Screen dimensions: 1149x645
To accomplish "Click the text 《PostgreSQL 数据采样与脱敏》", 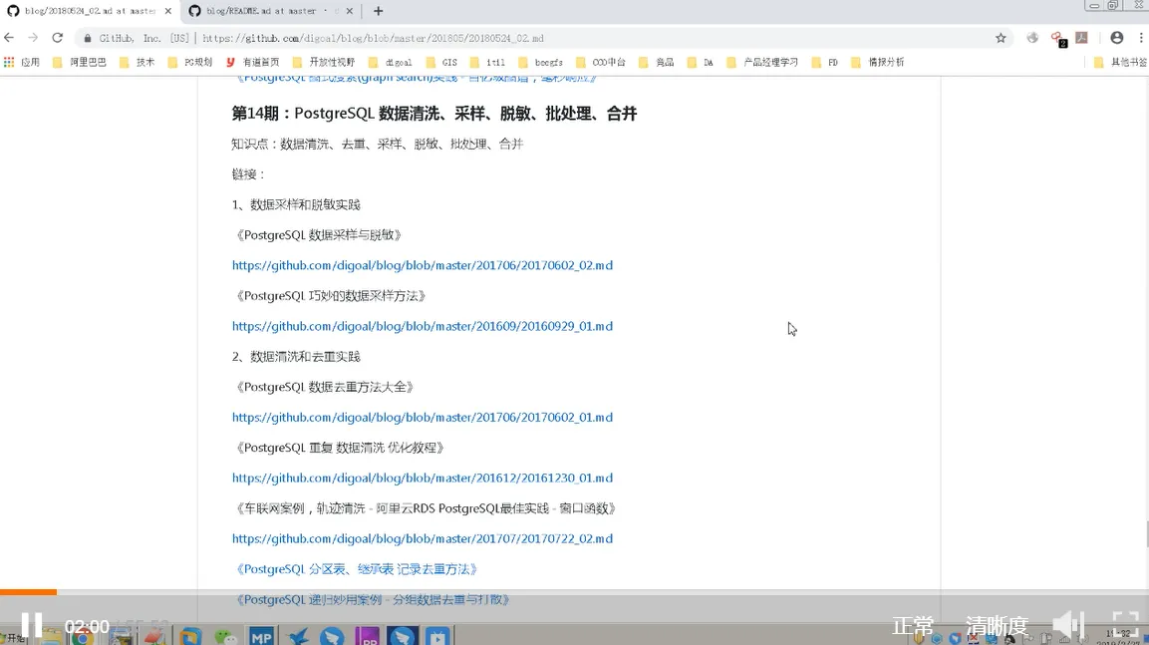I will (319, 235).
